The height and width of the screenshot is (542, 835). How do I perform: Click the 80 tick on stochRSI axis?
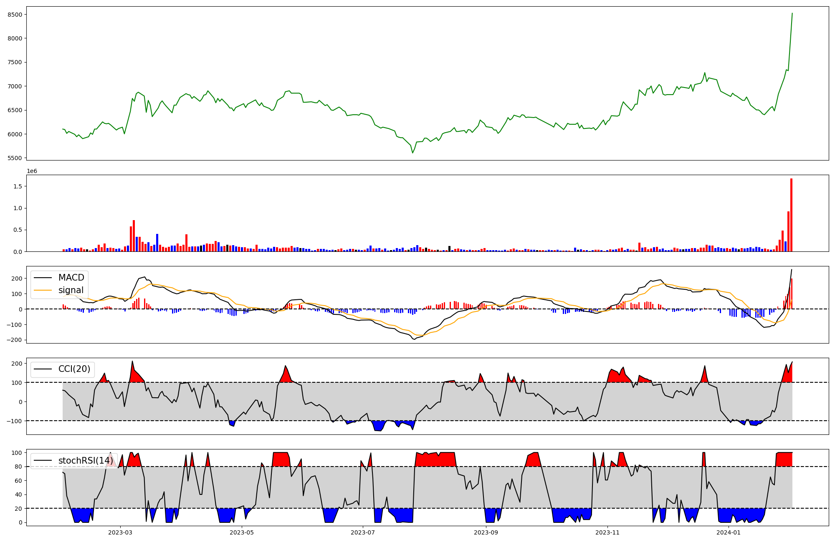[18, 467]
